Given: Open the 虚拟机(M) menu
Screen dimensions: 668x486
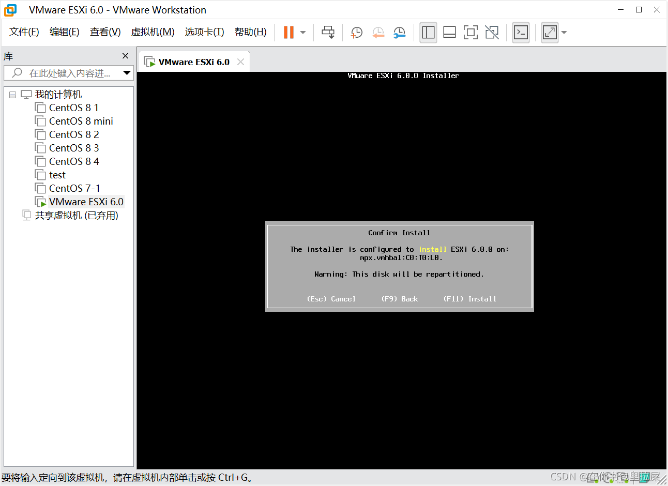Looking at the screenshot, I should tap(153, 32).
